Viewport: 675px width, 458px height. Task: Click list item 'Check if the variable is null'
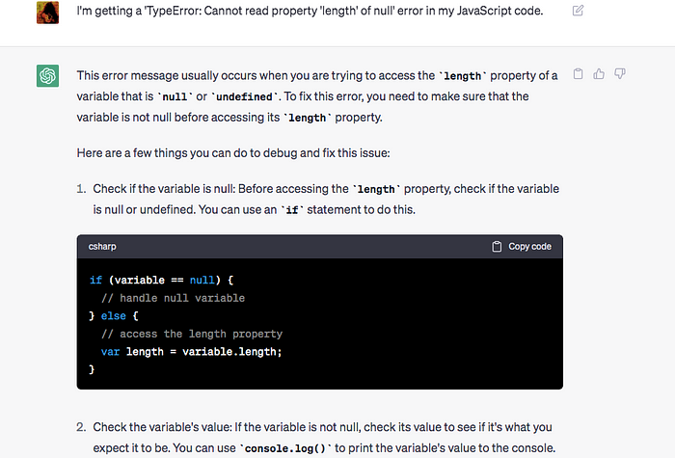[x=326, y=200]
